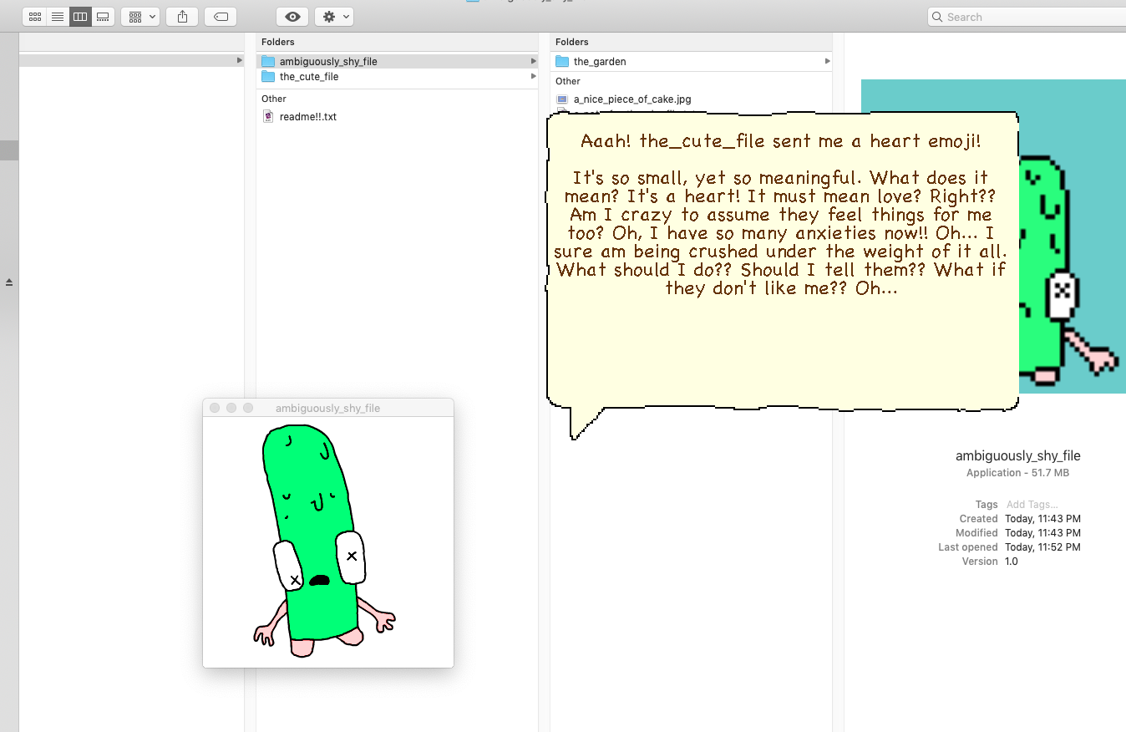The width and height of the screenshot is (1126, 732).
Task: Expand the_garden folder via its arrow
Action: click(826, 61)
